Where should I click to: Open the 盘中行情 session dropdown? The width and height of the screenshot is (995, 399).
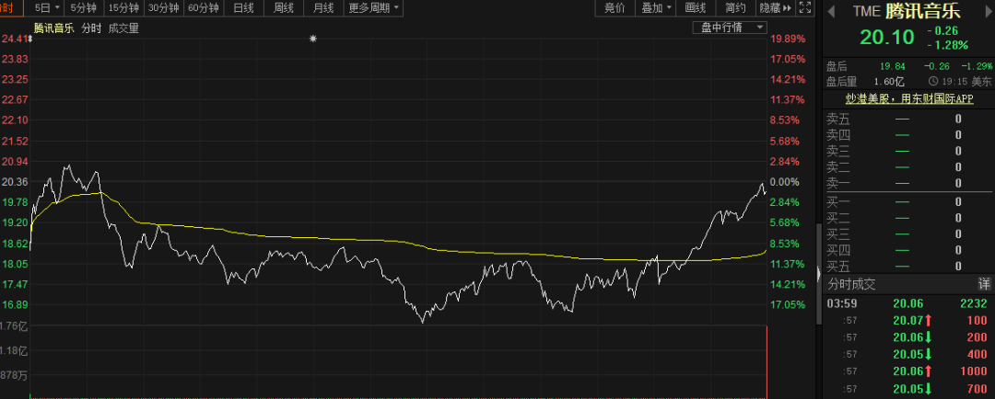pos(730,28)
